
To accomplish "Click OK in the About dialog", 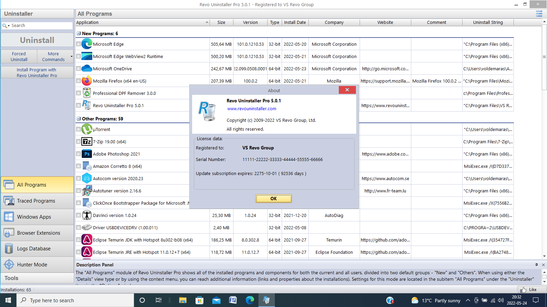I will (273, 199).
